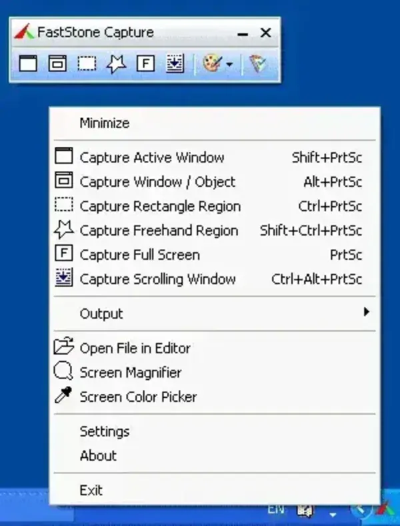Select Capture Rectangle Region menu entry

pyautogui.click(x=215, y=206)
